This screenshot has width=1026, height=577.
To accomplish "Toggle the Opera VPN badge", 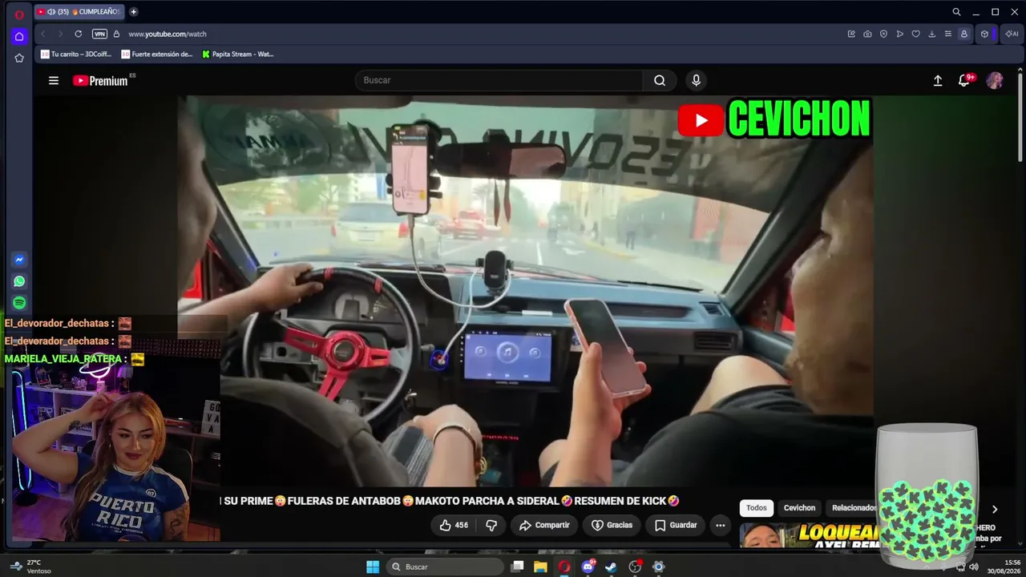I will tap(99, 34).
